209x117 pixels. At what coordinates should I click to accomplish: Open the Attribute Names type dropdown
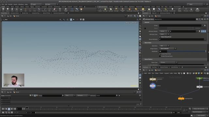[x=164, y=31]
